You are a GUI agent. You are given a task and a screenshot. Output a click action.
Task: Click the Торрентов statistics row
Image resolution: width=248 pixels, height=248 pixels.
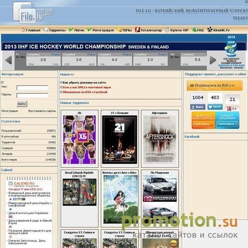(x=29, y=142)
